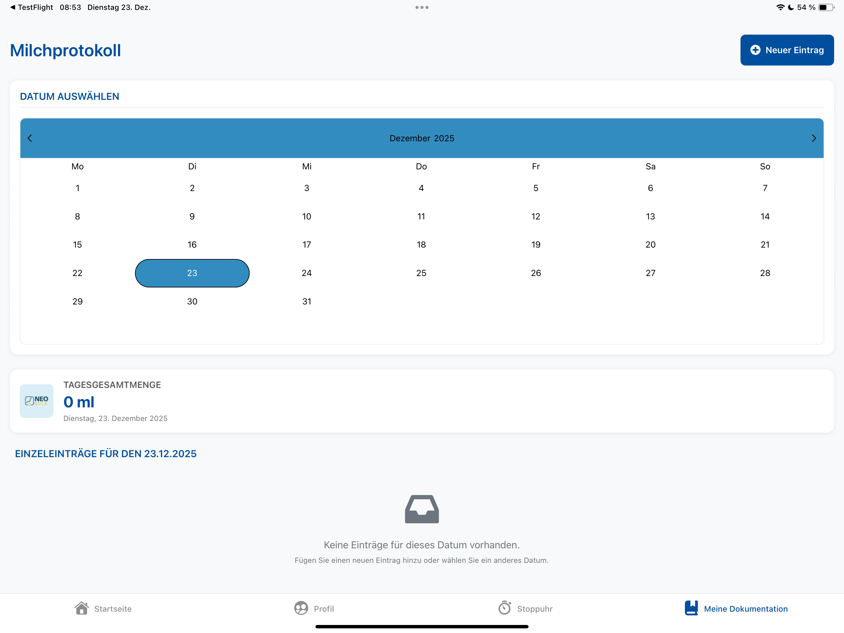The width and height of the screenshot is (844, 633).
Task: Click the house icon in tab bar
Action: click(81, 608)
